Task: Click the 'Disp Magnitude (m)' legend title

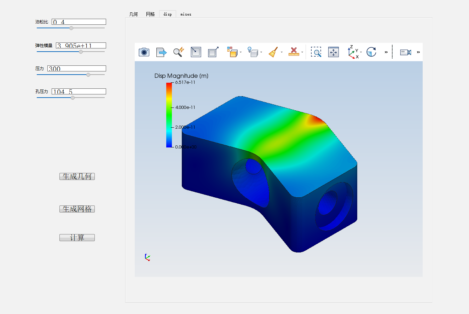Action: [181, 76]
